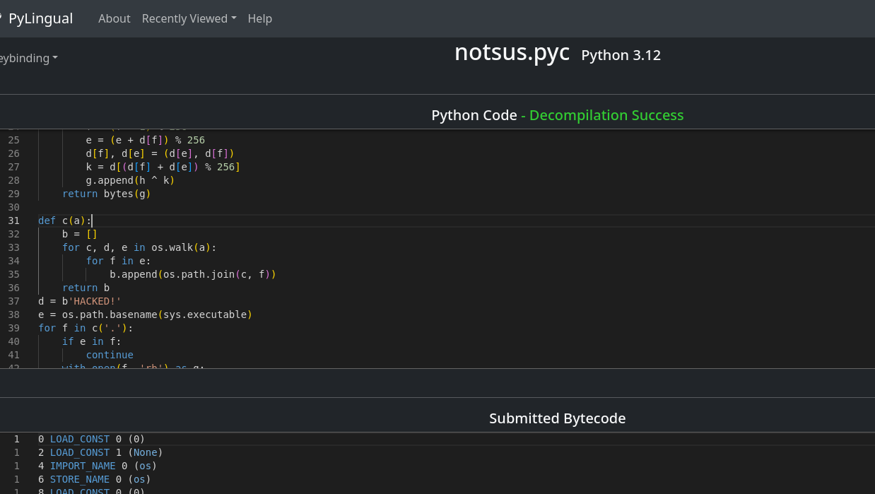Click line 'e = os.path.basename(sys.executable)'
The image size is (875, 494).
coord(145,314)
